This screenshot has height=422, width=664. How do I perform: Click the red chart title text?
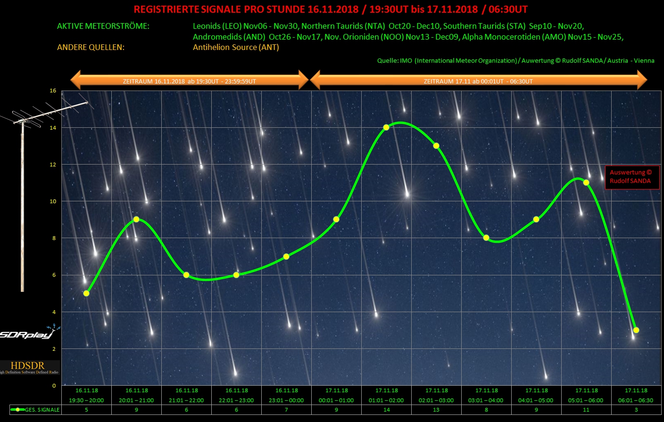pyautogui.click(x=331, y=9)
